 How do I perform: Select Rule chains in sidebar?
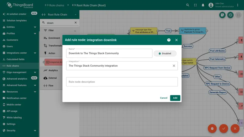pyautogui.click(x=20, y=66)
